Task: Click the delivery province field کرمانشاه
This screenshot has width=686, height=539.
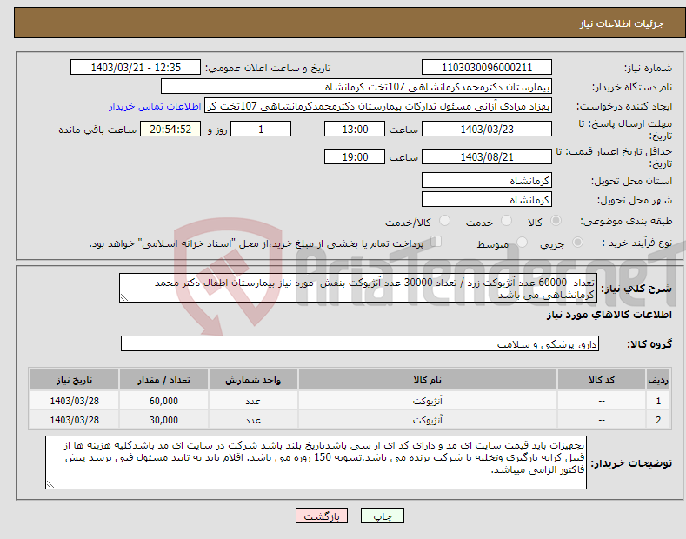Action: pos(487,180)
